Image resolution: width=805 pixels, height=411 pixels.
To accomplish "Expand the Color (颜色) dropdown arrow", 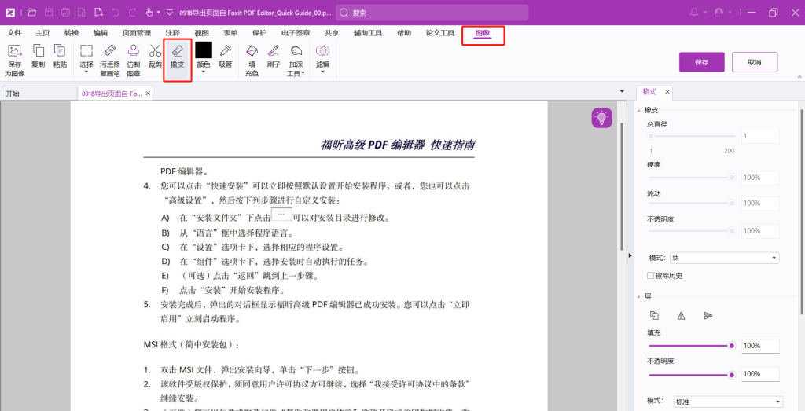I will point(204,72).
